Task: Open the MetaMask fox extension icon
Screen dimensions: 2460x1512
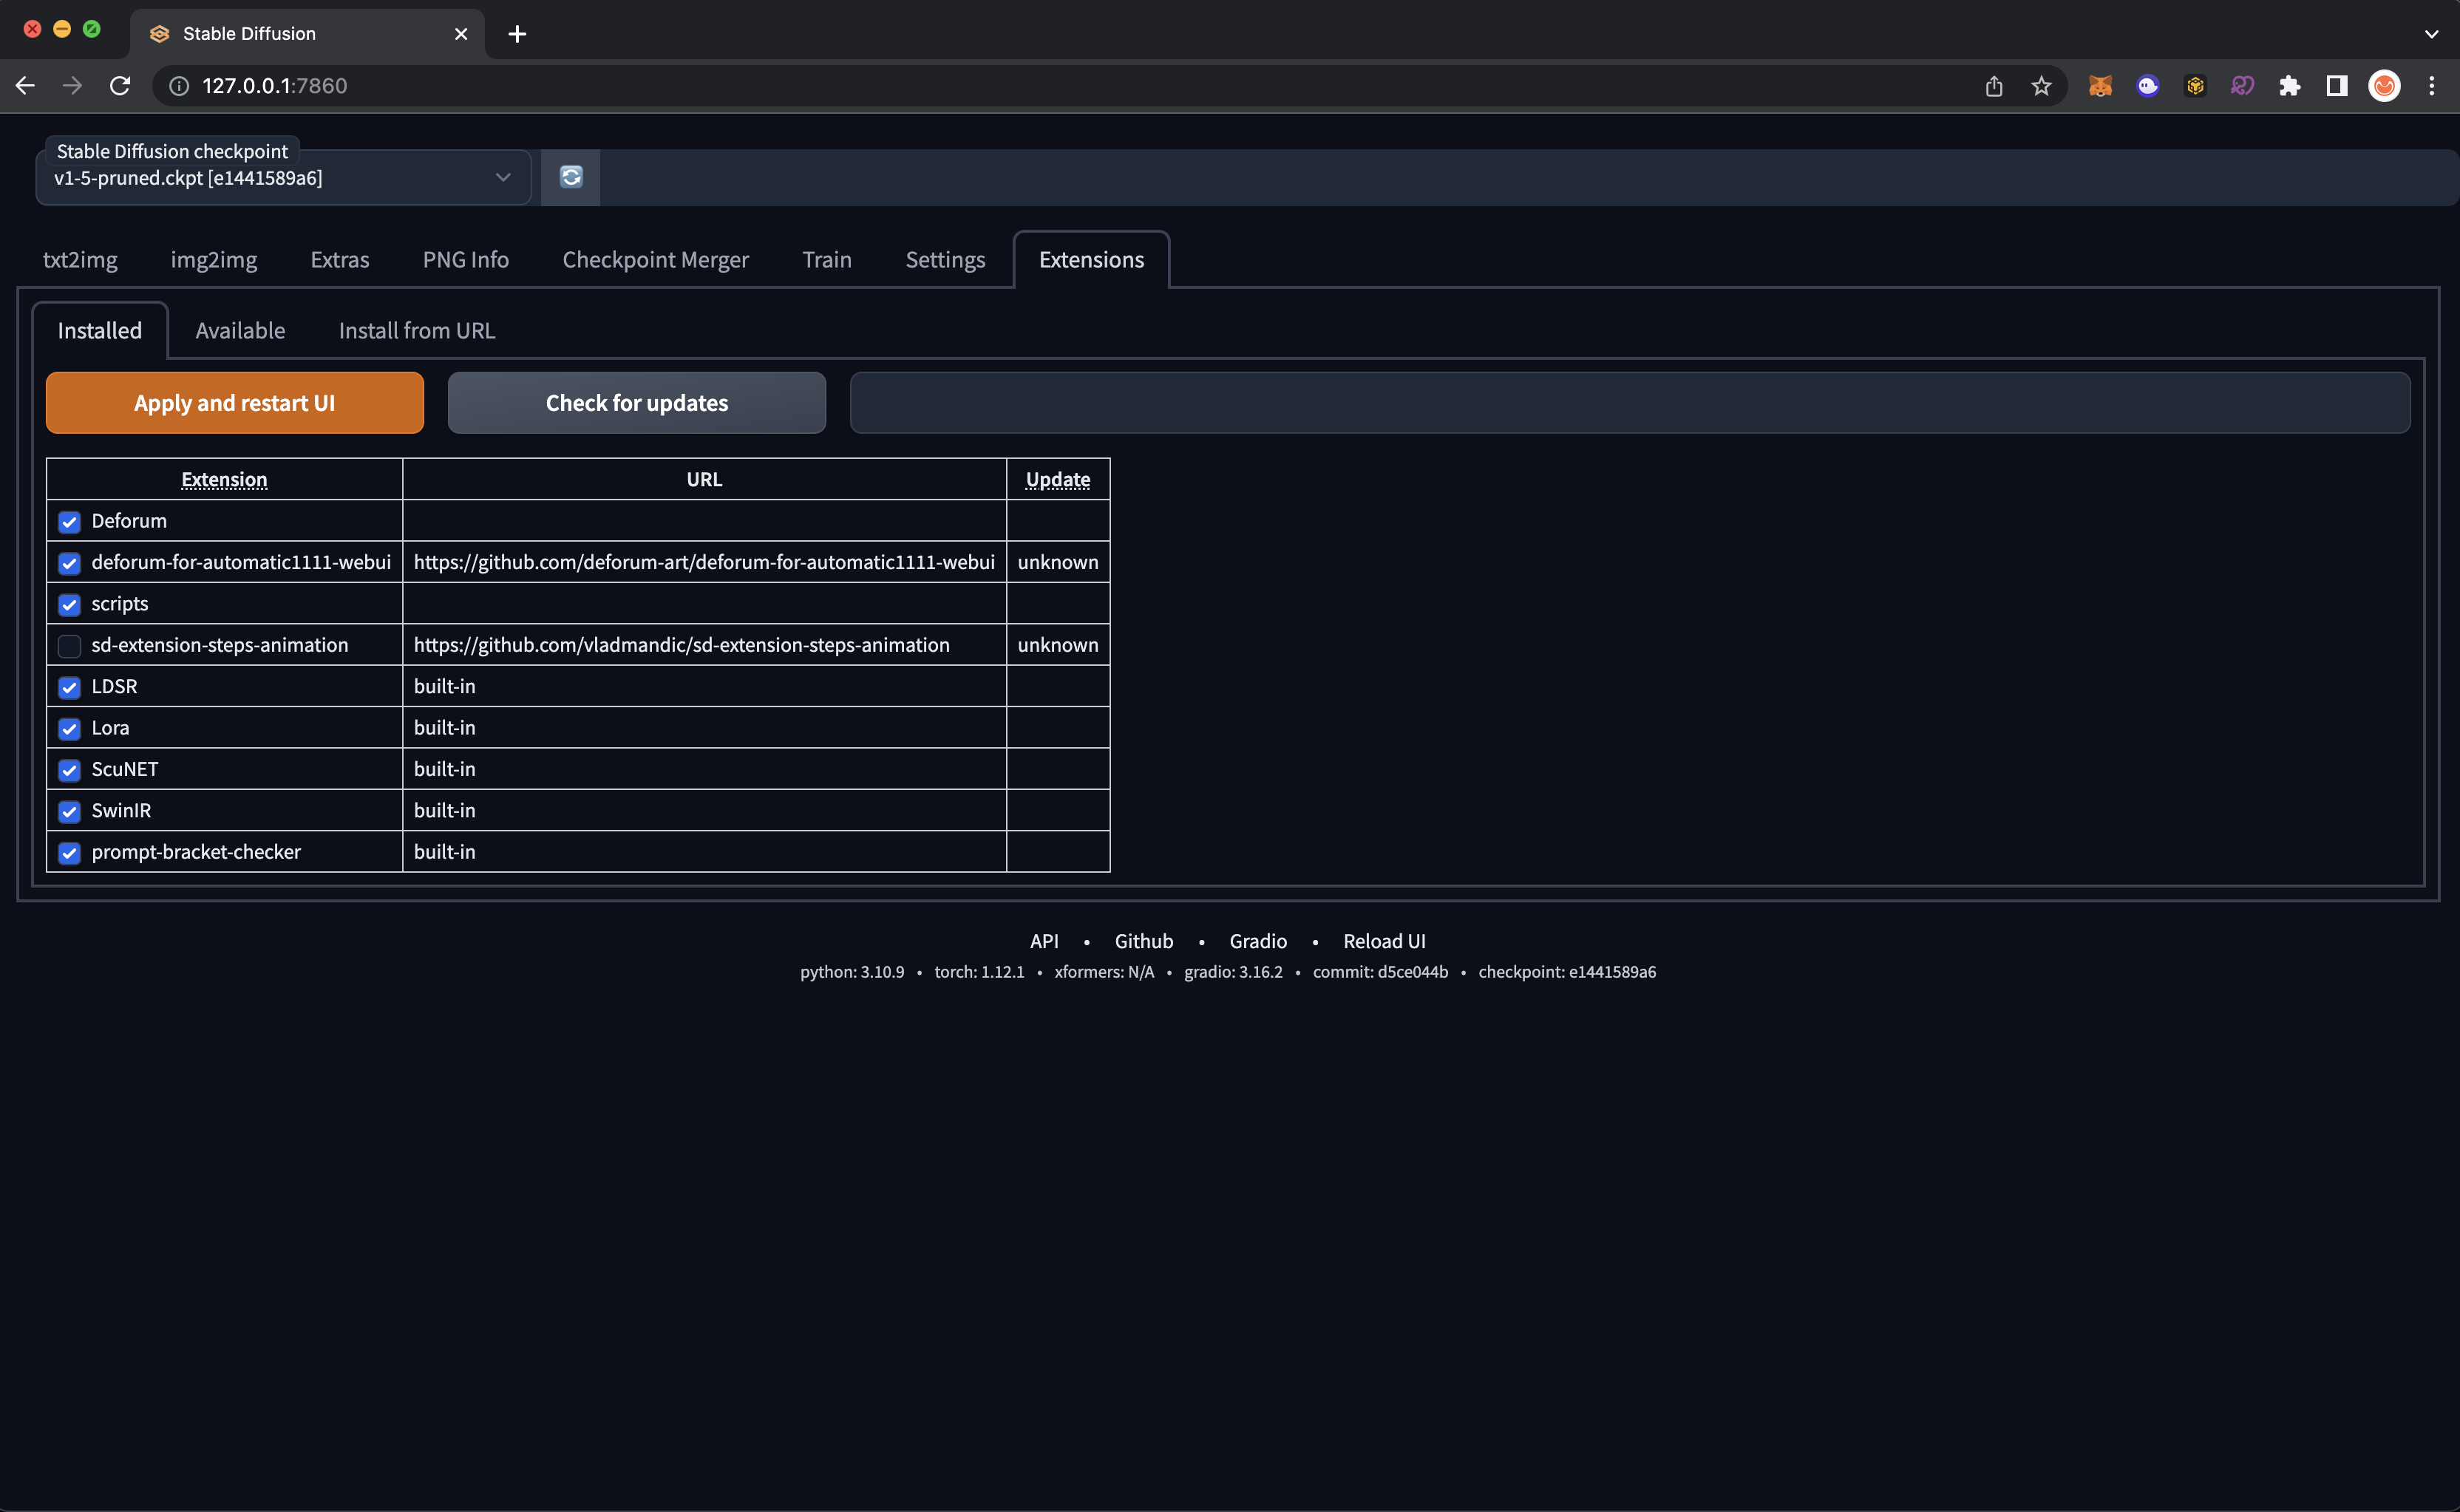Action: 2099,86
